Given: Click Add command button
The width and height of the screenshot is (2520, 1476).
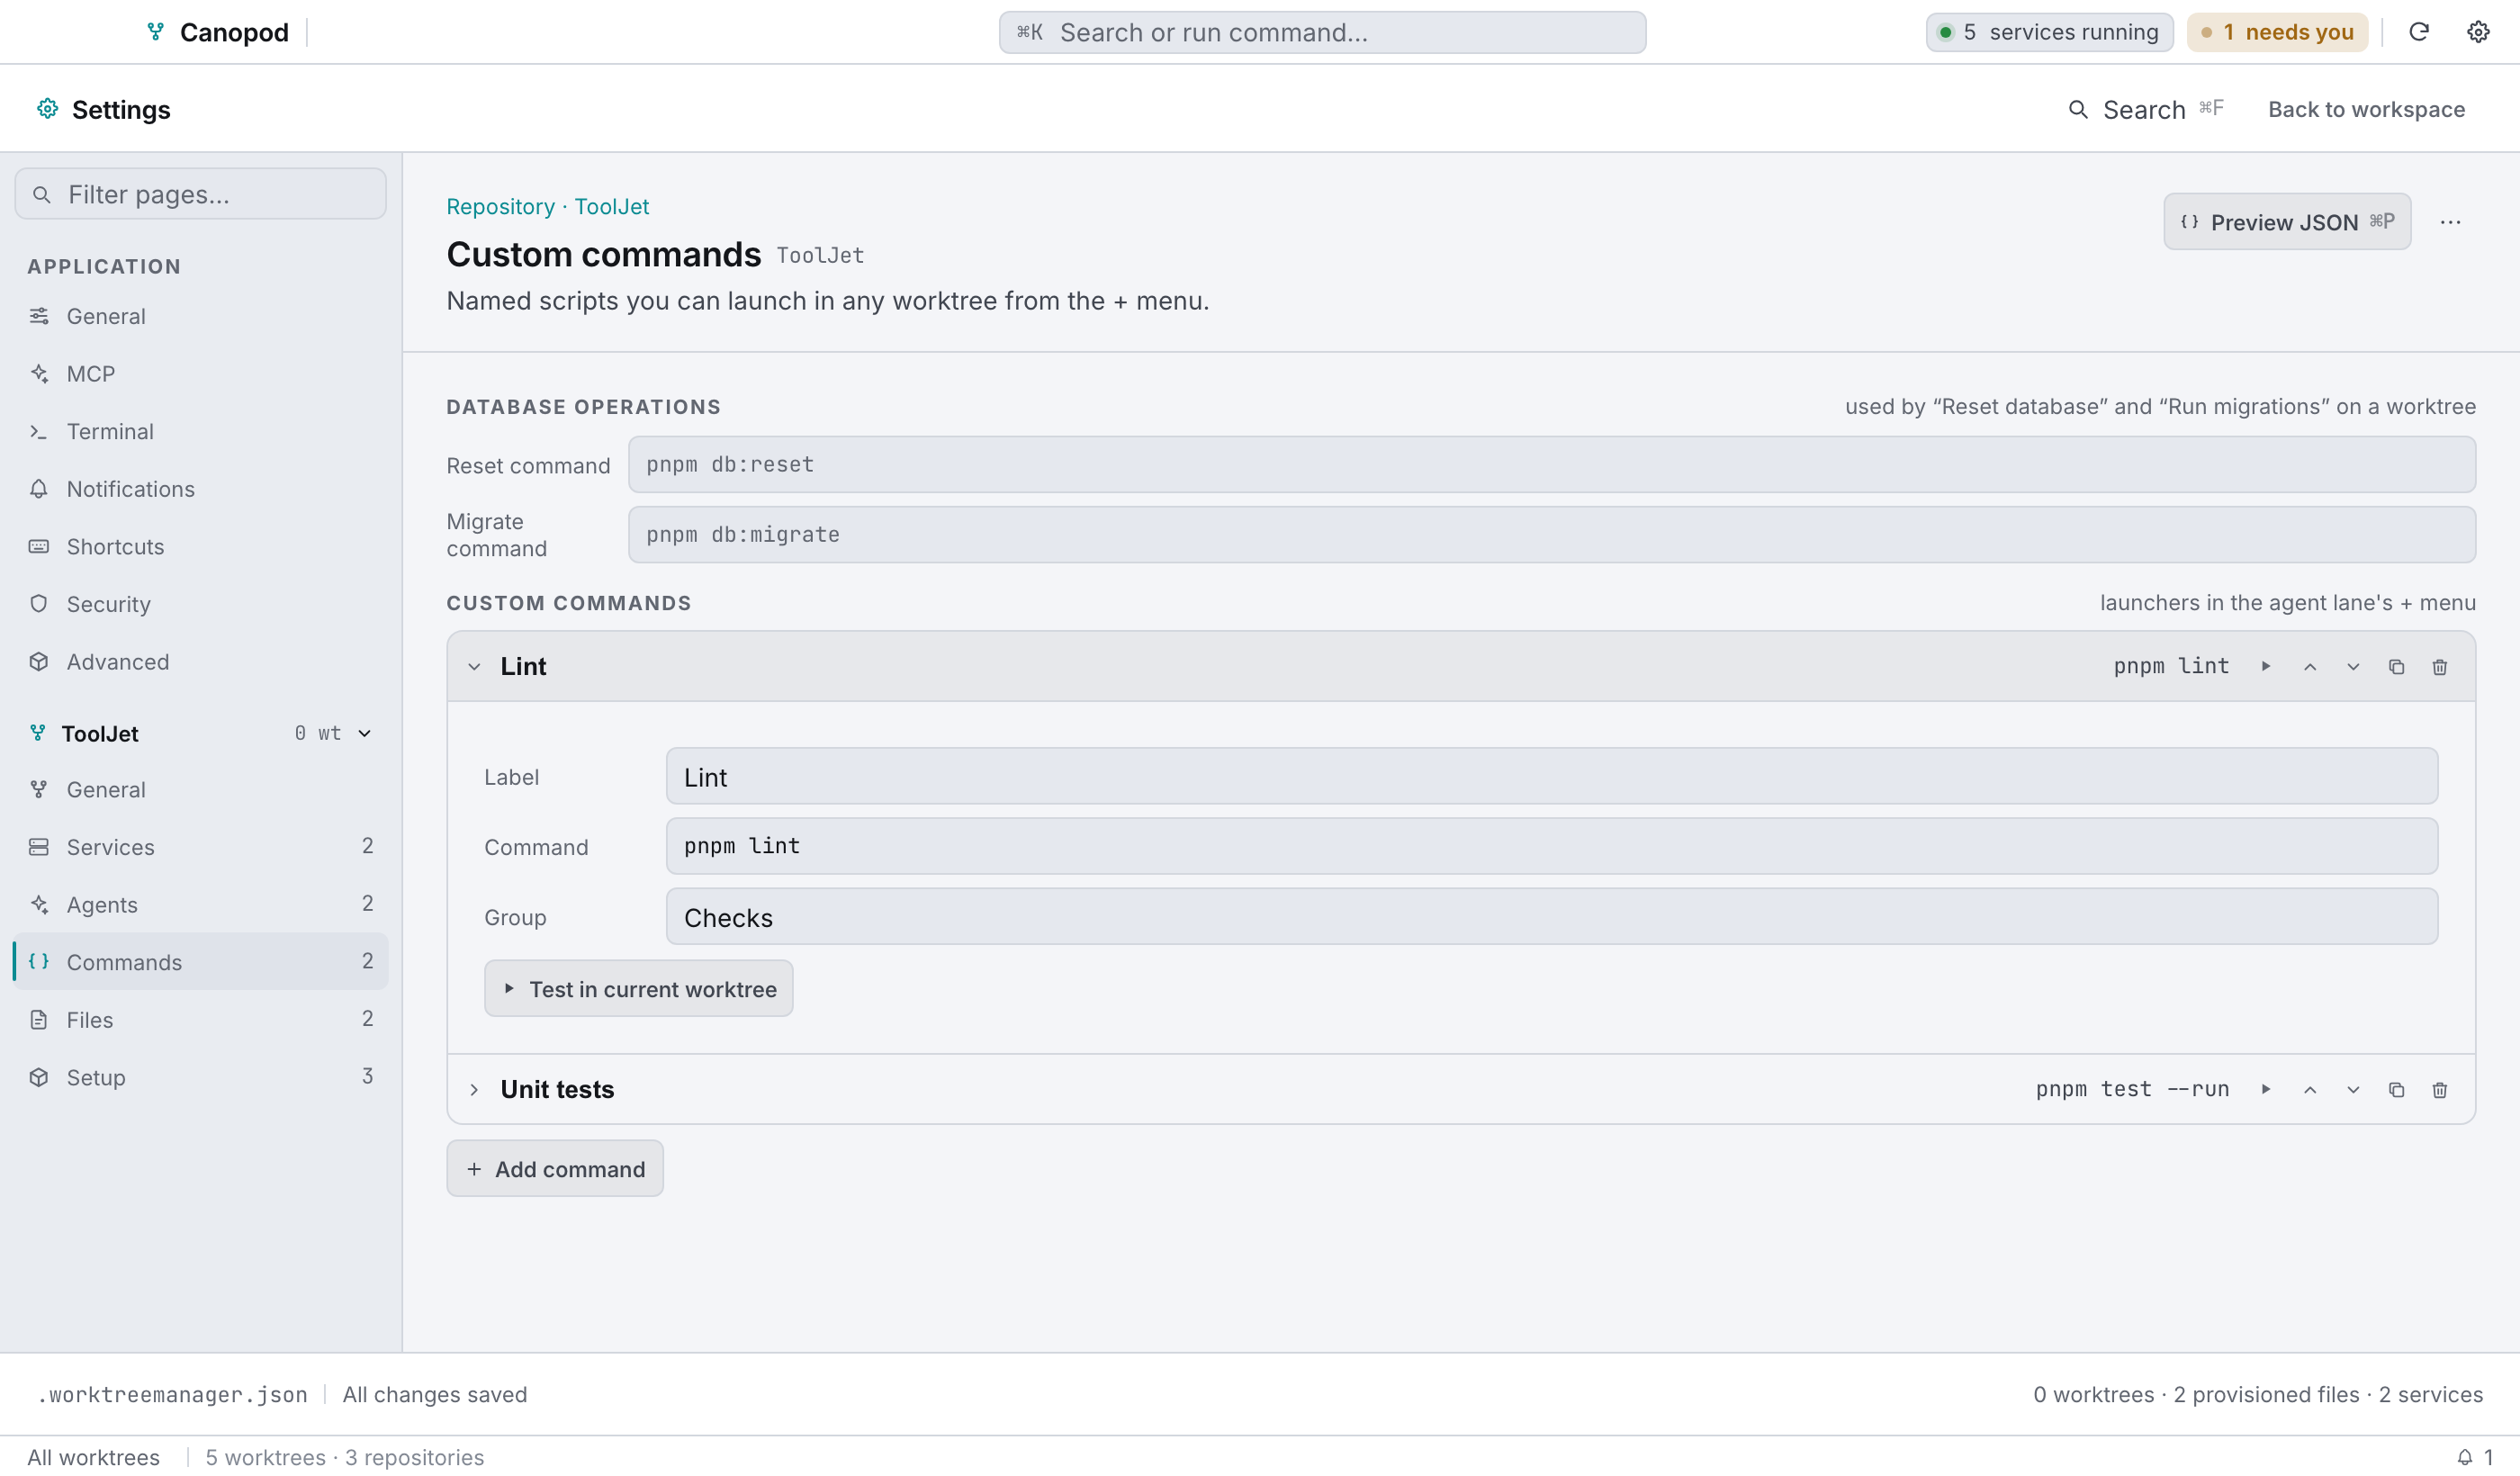Looking at the screenshot, I should (x=555, y=1169).
